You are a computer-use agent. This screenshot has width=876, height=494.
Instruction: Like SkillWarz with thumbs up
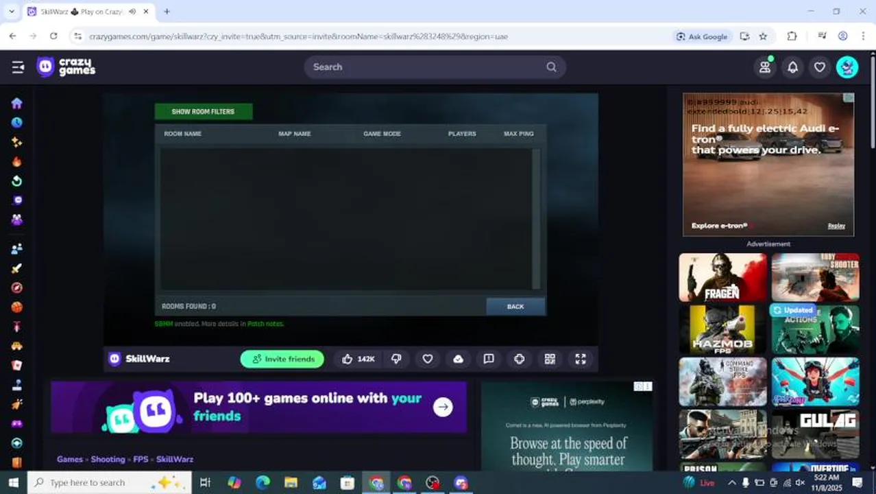[358, 359]
